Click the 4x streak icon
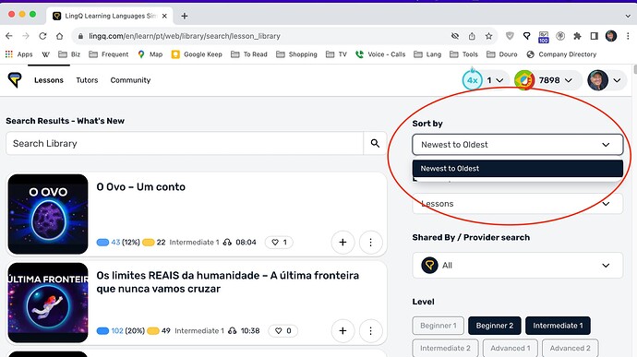The width and height of the screenshot is (637, 357). (472, 80)
